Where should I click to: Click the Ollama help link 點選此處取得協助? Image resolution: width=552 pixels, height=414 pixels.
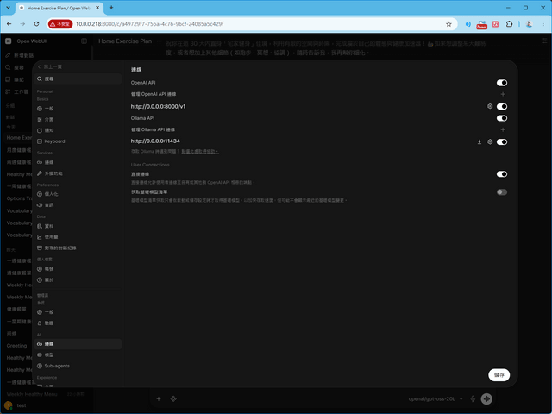click(x=200, y=152)
